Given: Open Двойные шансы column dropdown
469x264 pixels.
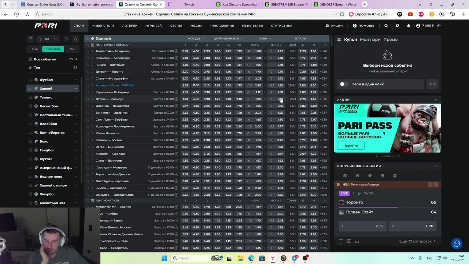Looking at the screenshot, I should click(228, 38).
